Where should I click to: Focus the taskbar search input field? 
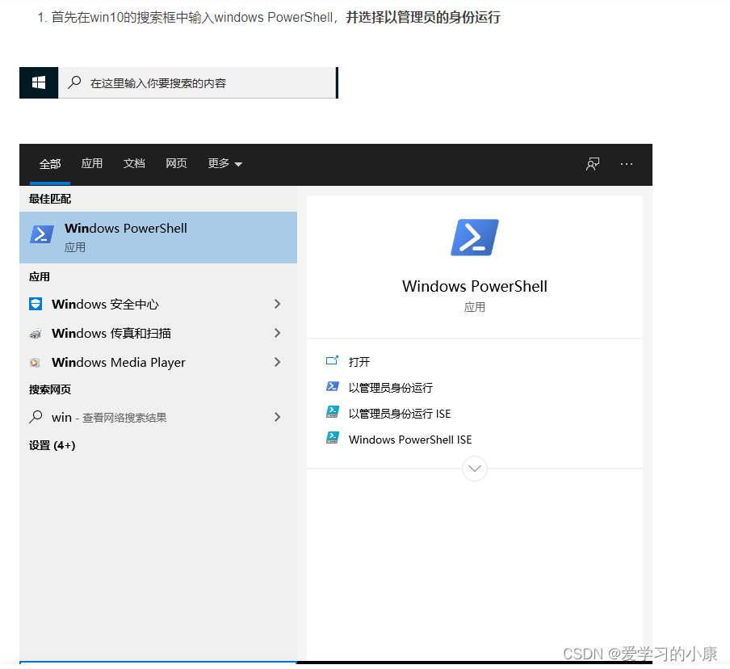pos(197,83)
